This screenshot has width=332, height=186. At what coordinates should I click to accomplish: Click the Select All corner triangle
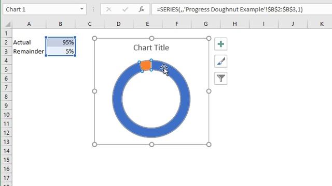pyautogui.click(x=7, y=24)
